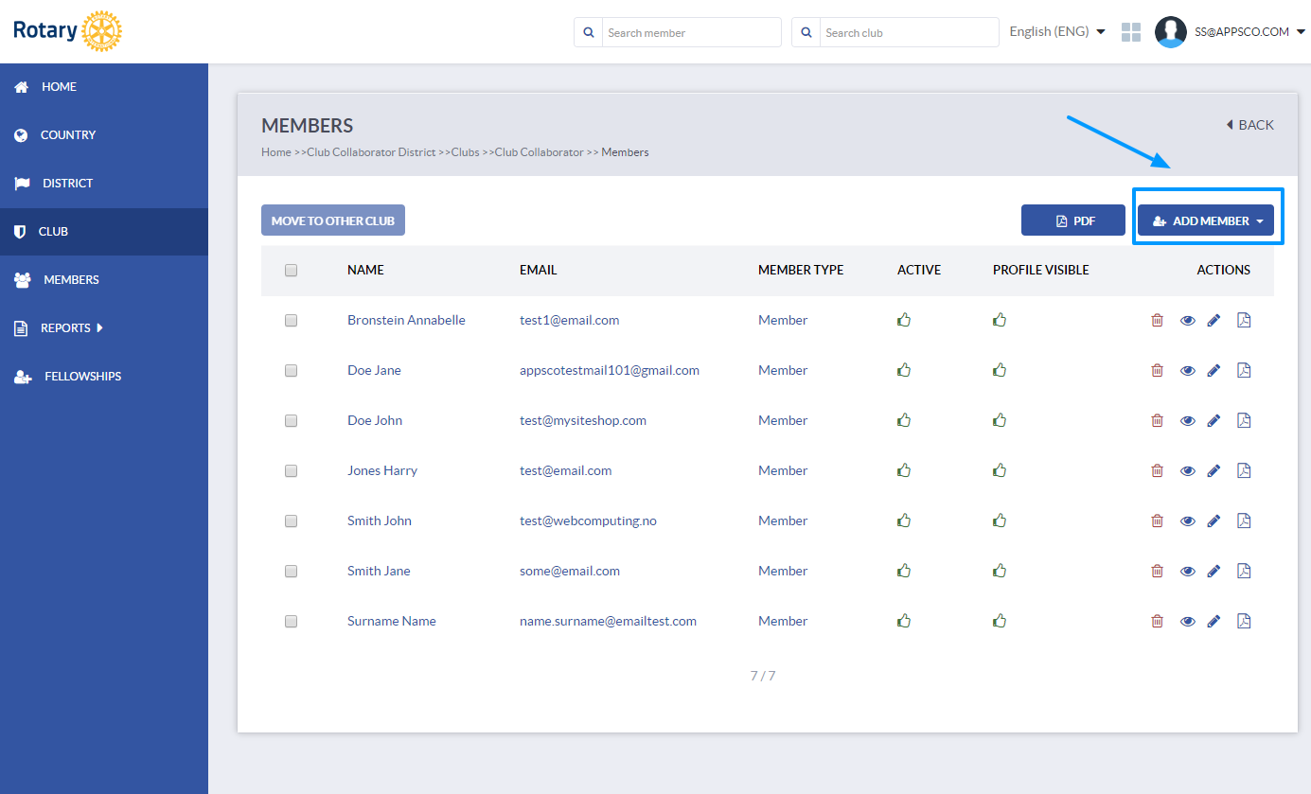Click the Rotary logo
The height and width of the screenshot is (794, 1311).
[67, 31]
